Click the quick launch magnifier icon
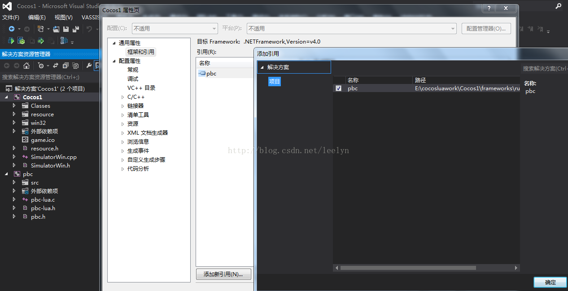568x291 pixels. (x=558, y=6)
